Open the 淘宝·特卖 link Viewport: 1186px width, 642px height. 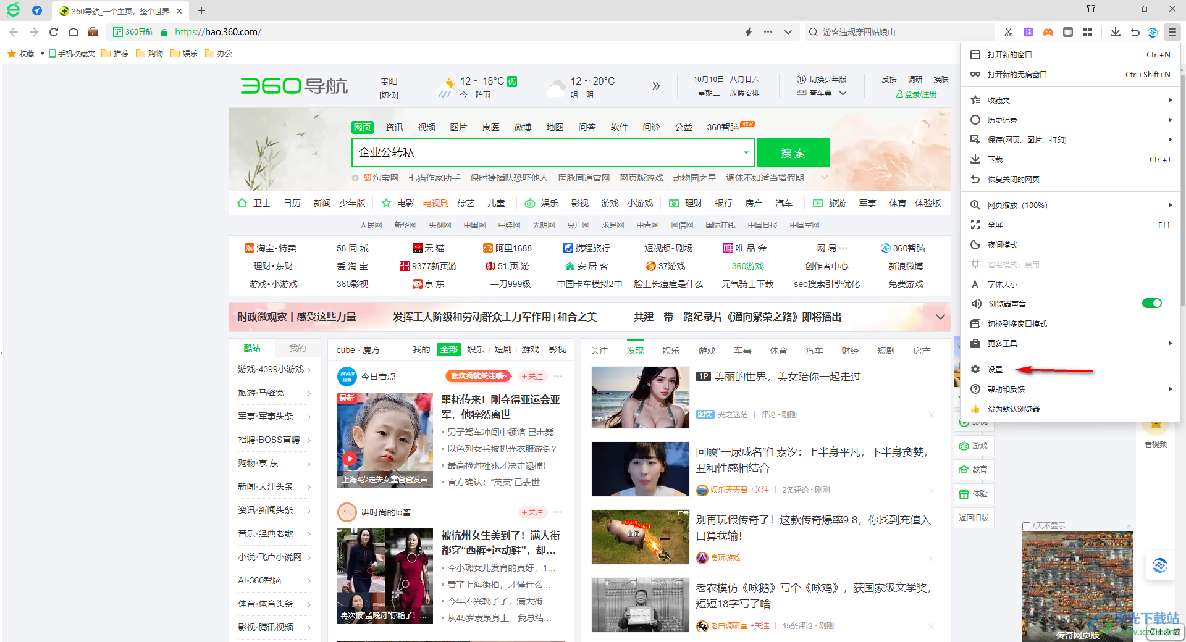tap(271, 248)
